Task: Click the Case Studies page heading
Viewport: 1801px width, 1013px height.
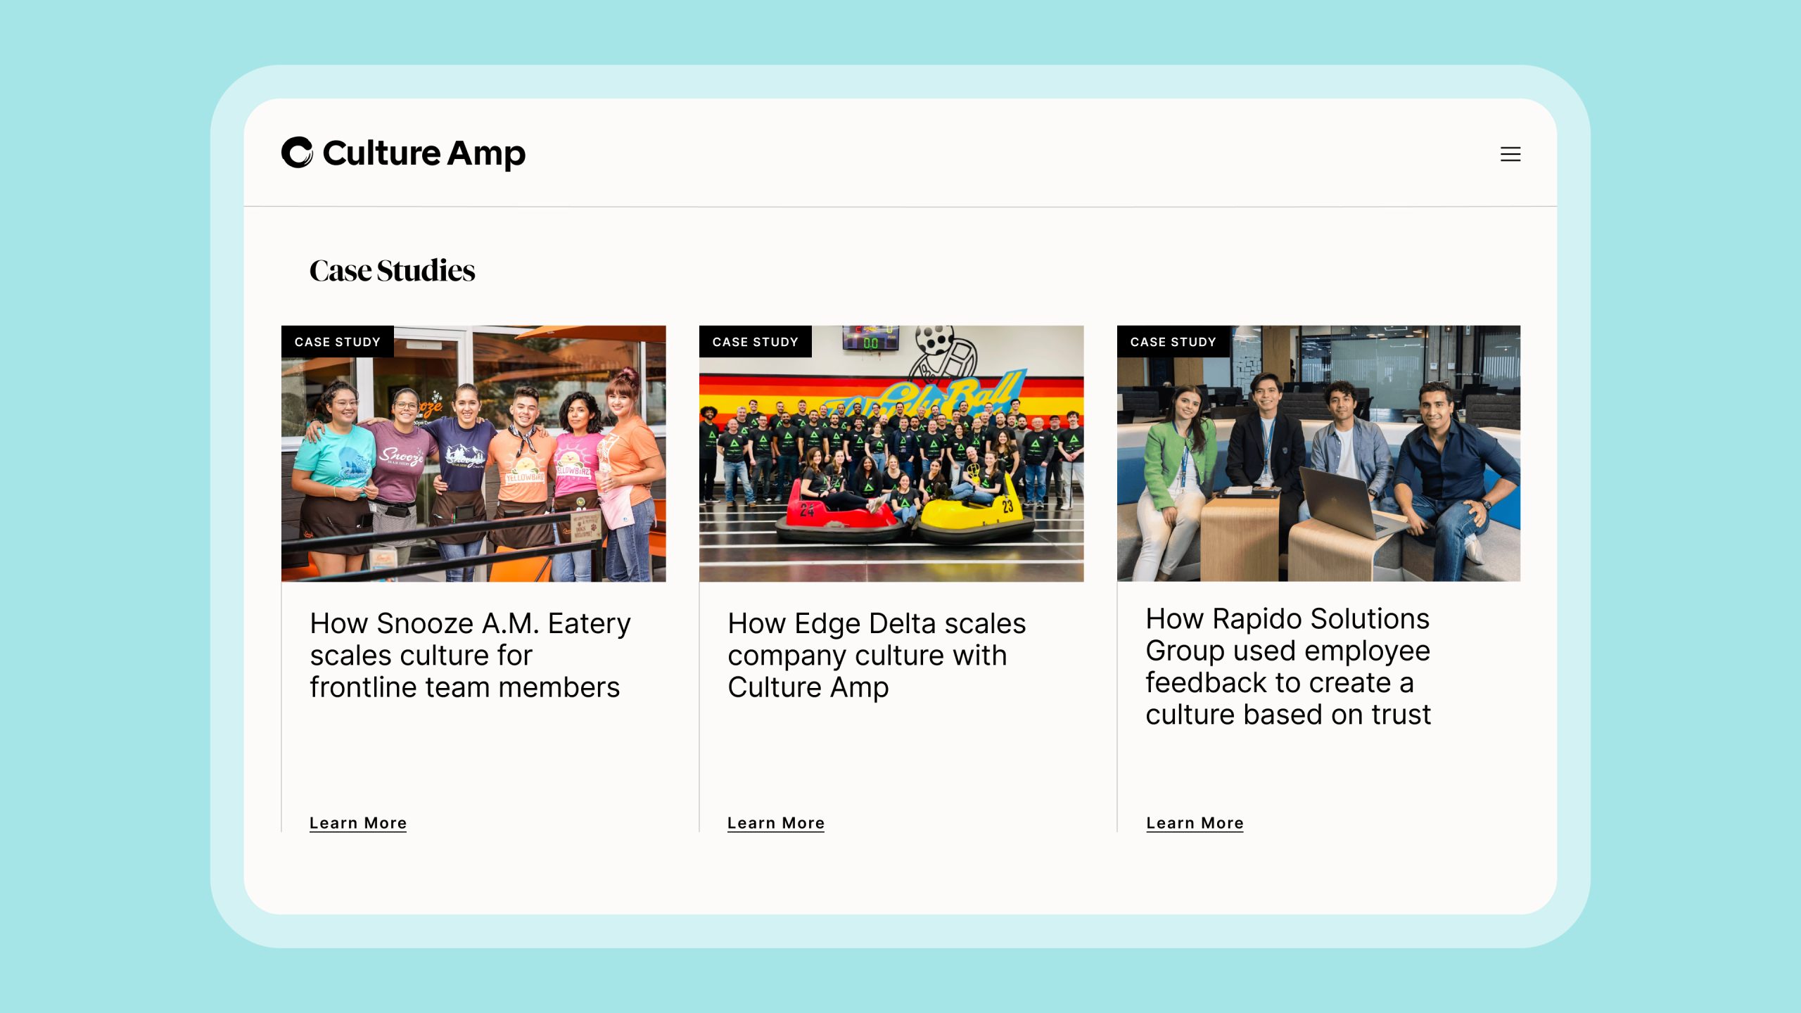Action: [392, 269]
